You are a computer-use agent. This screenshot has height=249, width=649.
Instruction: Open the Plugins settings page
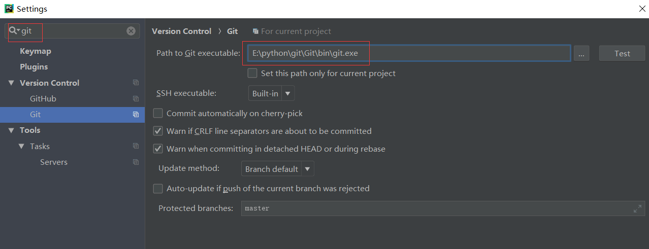34,67
